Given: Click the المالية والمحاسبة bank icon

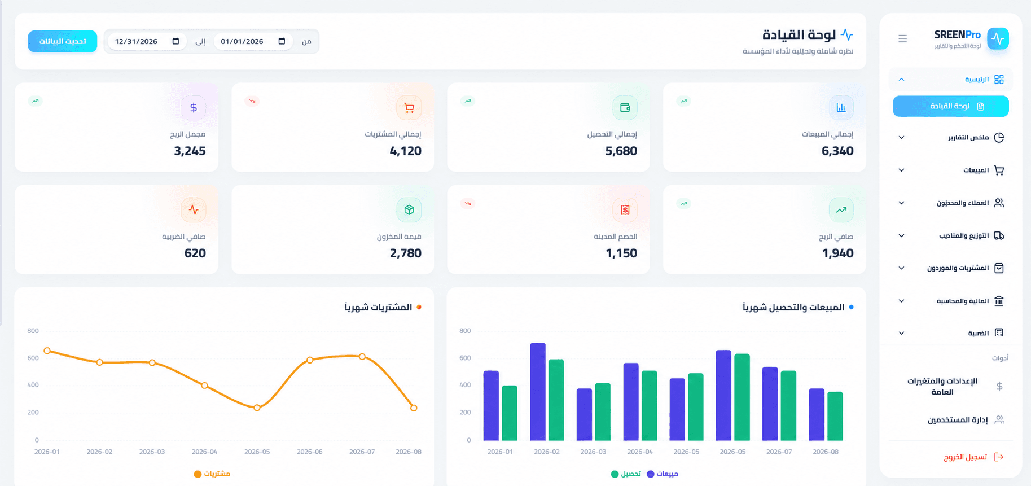Looking at the screenshot, I should click(999, 301).
